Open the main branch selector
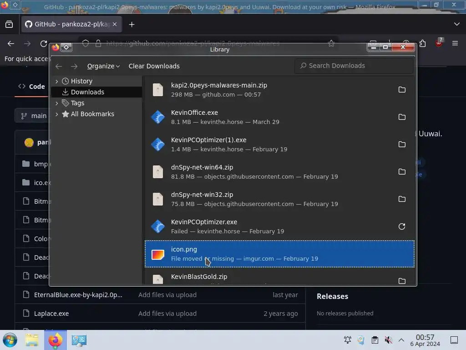This screenshot has height=350, width=466. click(32, 116)
